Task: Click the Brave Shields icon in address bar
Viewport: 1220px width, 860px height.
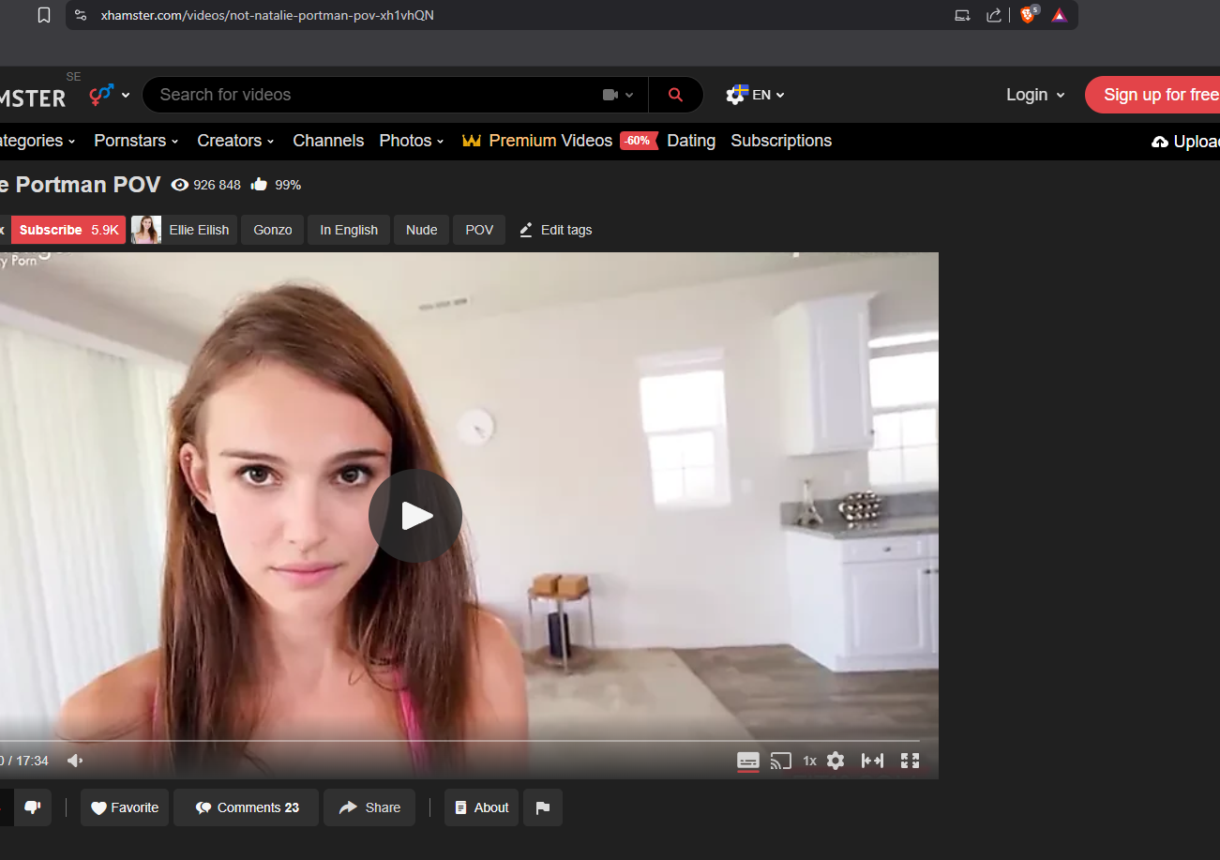Action: point(1028,15)
